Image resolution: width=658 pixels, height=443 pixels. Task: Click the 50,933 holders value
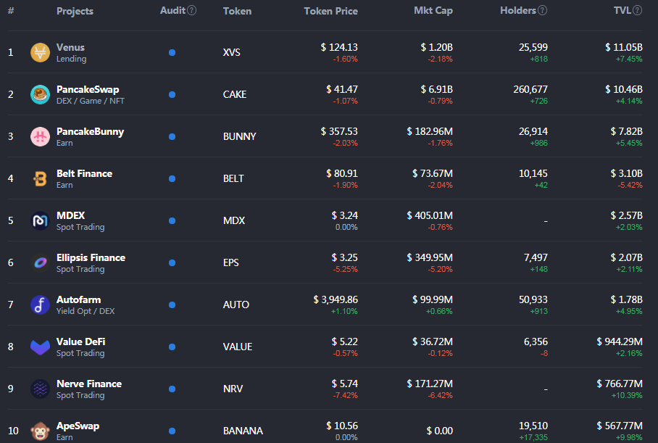tap(533, 300)
